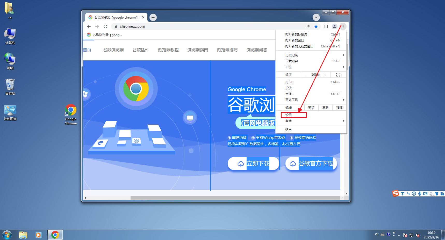This screenshot has width=445, height=240.
Task: Click the 立即下载 download button
Action: 253,164
